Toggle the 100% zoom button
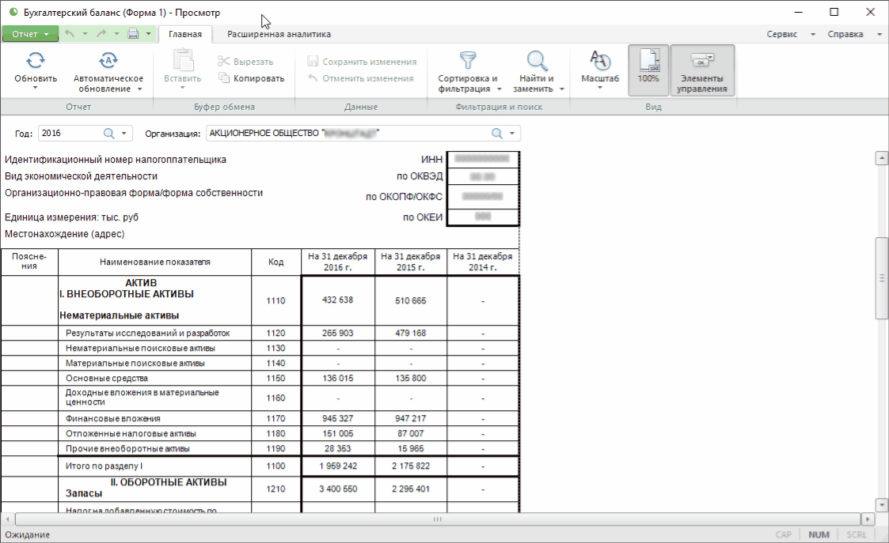889x543 pixels. coord(648,70)
